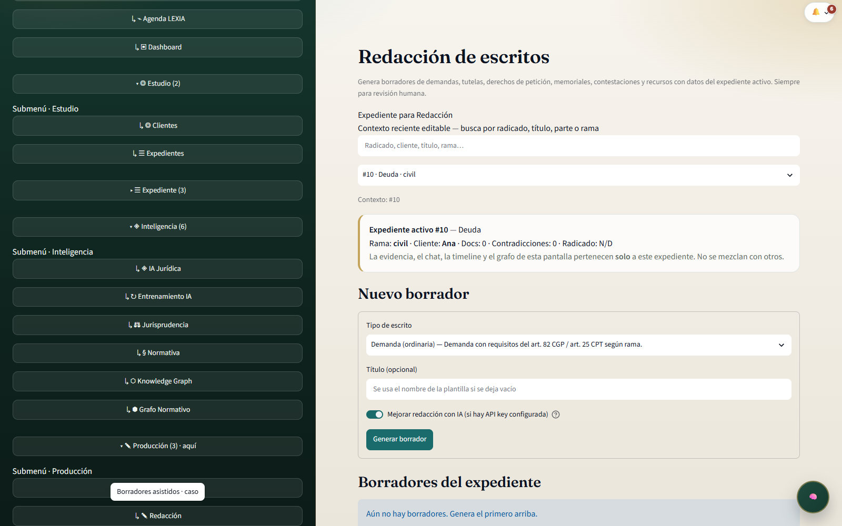Collapse the Inteligencia (6) section
Image resolution: width=842 pixels, height=526 pixels.
click(157, 227)
